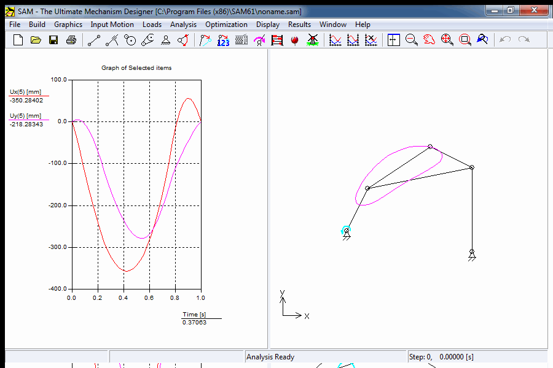Choose the Gear element tool

click(x=130, y=40)
